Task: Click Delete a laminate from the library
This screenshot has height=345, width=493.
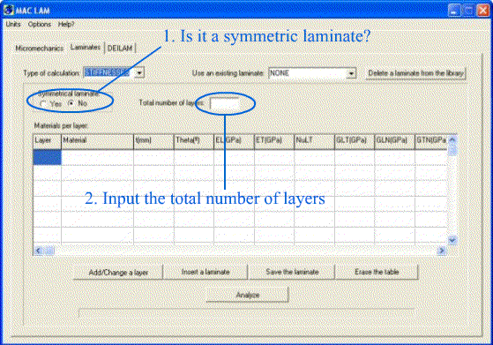Action: pos(415,73)
